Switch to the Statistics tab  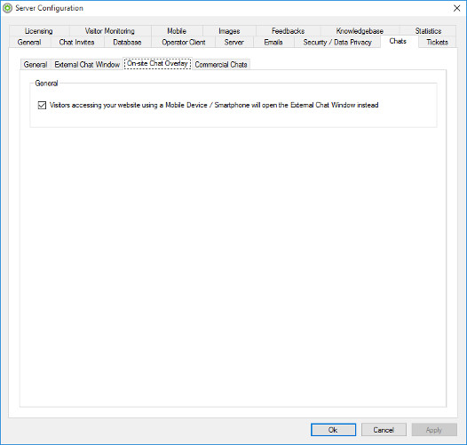click(x=428, y=31)
